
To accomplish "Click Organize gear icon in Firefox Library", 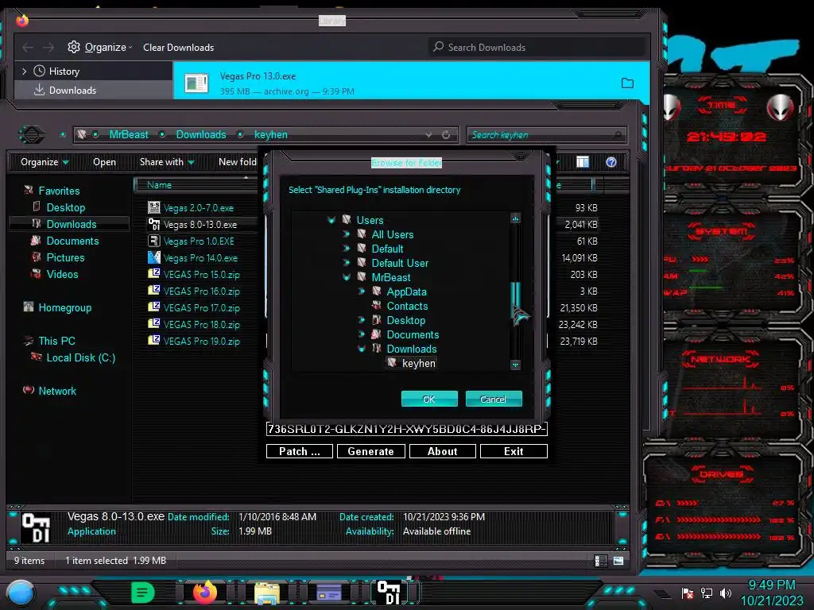I will coord(74,47).
